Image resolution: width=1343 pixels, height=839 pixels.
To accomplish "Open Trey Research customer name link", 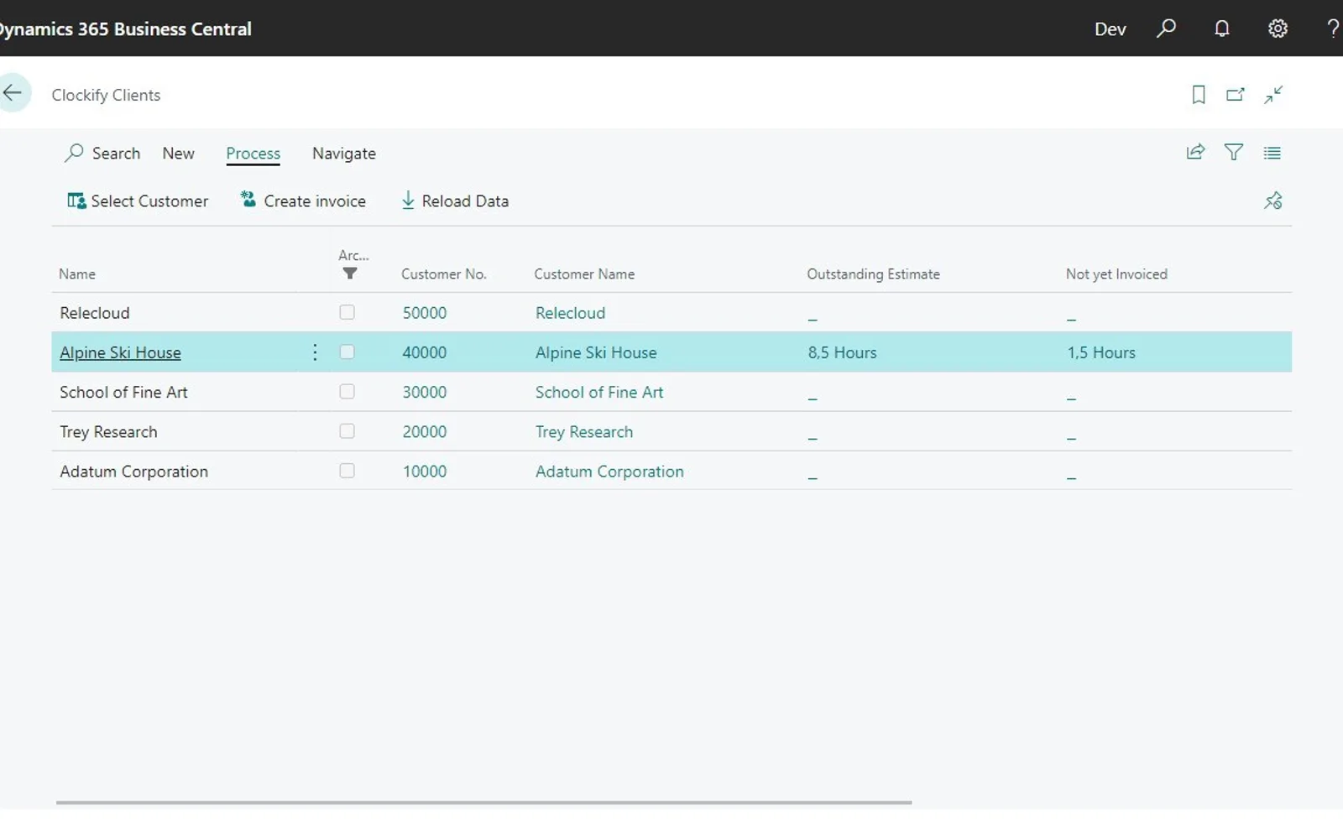I will (584, 432).
